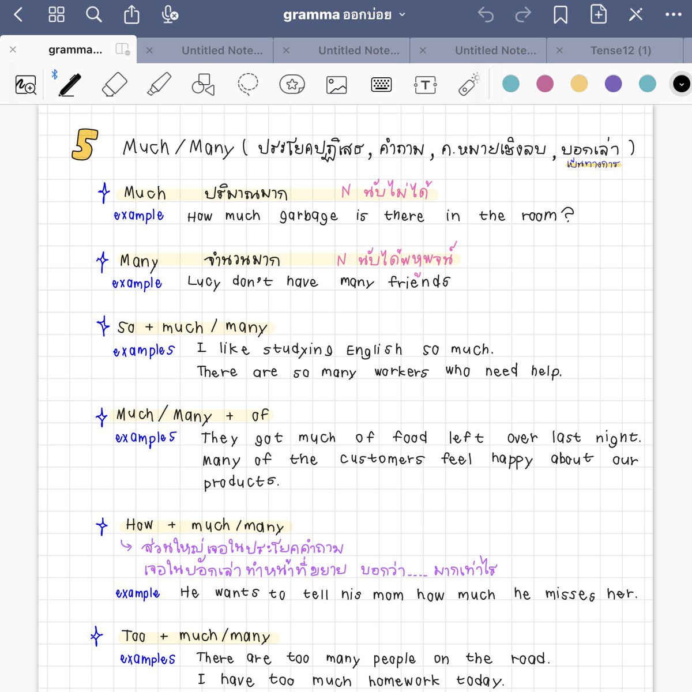692x692 pixels.
Task: Choose the purple color swatch
Action: (x=614, y=84)
